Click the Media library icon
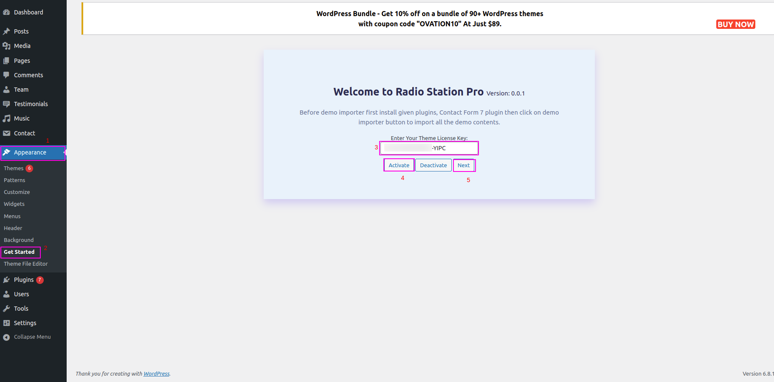The width and height of the screenshot is (774, 382). (x=6, y=46)
